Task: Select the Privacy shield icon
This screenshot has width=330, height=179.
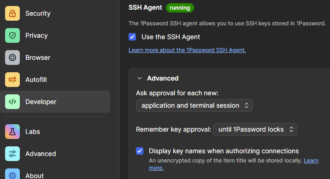Action: pyautogui.click(x=12, y=35)
